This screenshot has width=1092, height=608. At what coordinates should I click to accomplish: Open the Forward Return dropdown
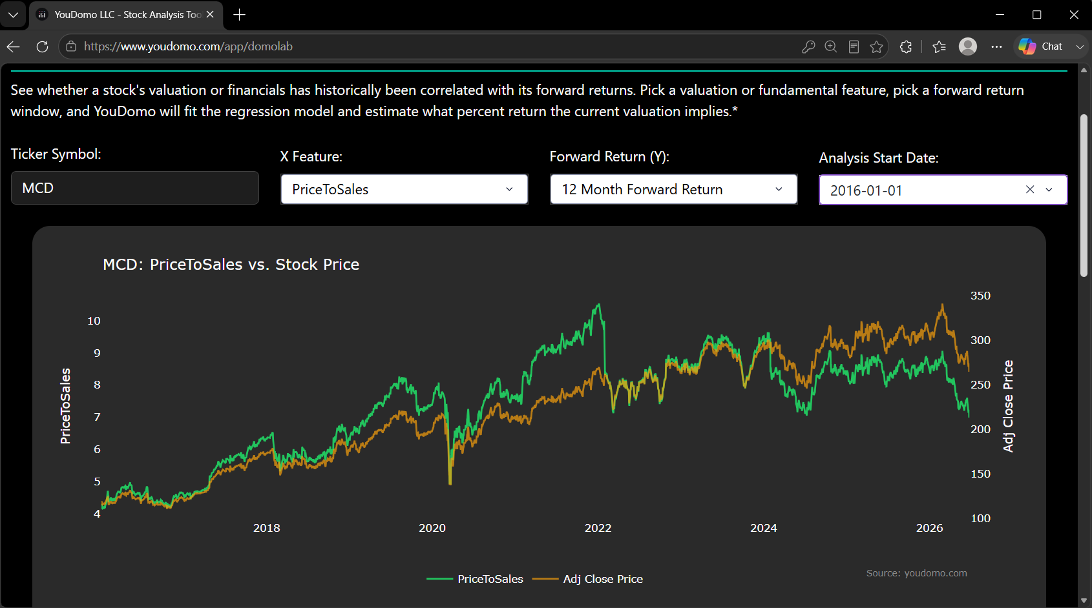point(674,189)
